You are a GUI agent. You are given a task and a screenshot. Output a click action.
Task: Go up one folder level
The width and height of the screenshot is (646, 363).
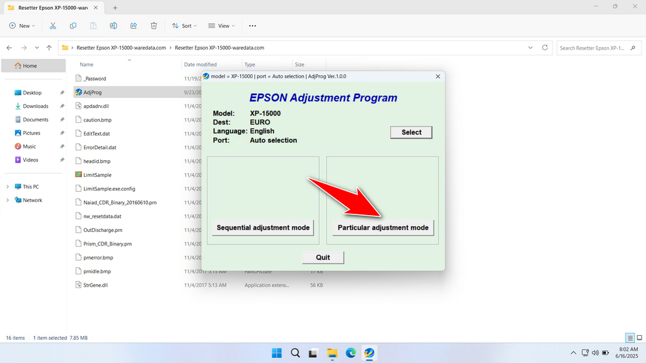pyautogui.click(x=49, y=48)
